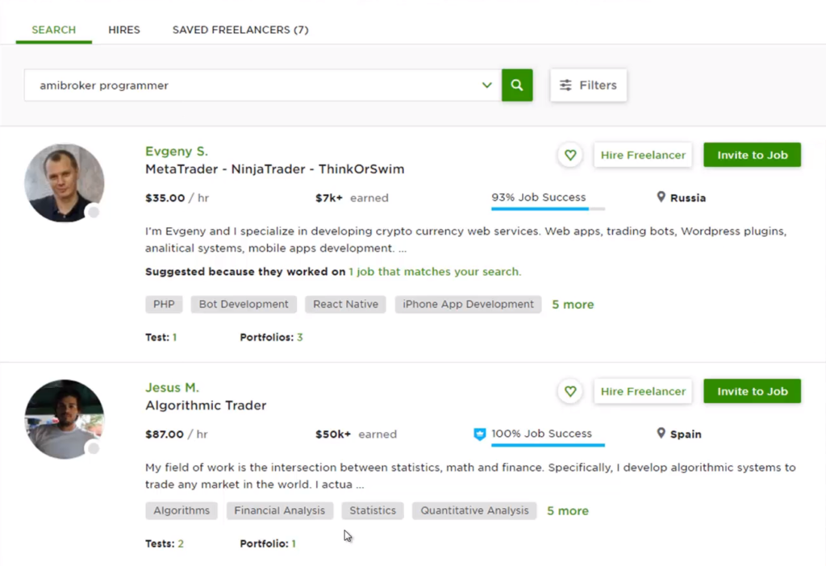Click Jesus M. offline status dot
Image resolution: width=826 pixels, height=566 pixels.
pos(94,448)
